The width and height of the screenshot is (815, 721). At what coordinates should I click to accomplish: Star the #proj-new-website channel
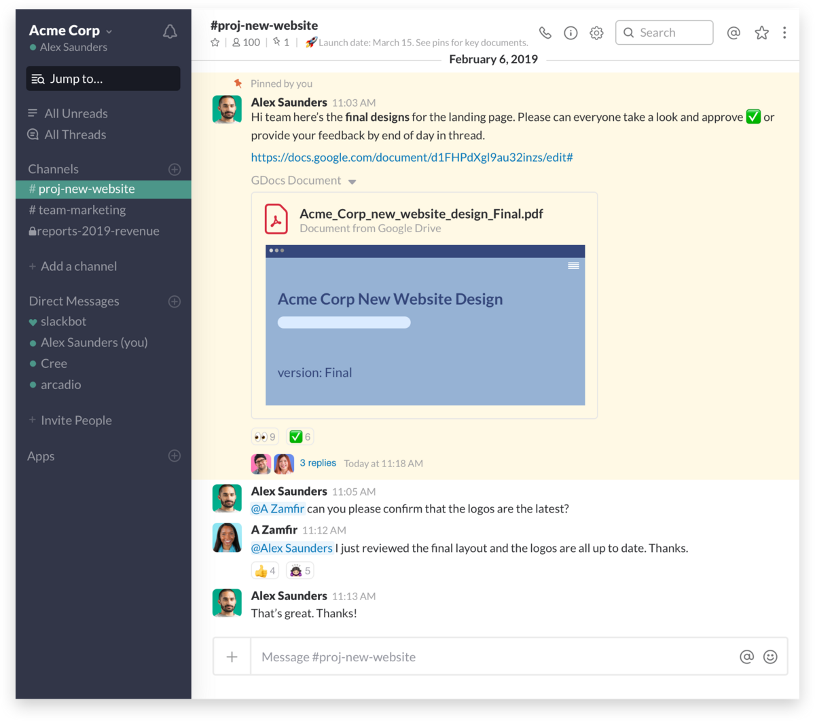point(215,42)
